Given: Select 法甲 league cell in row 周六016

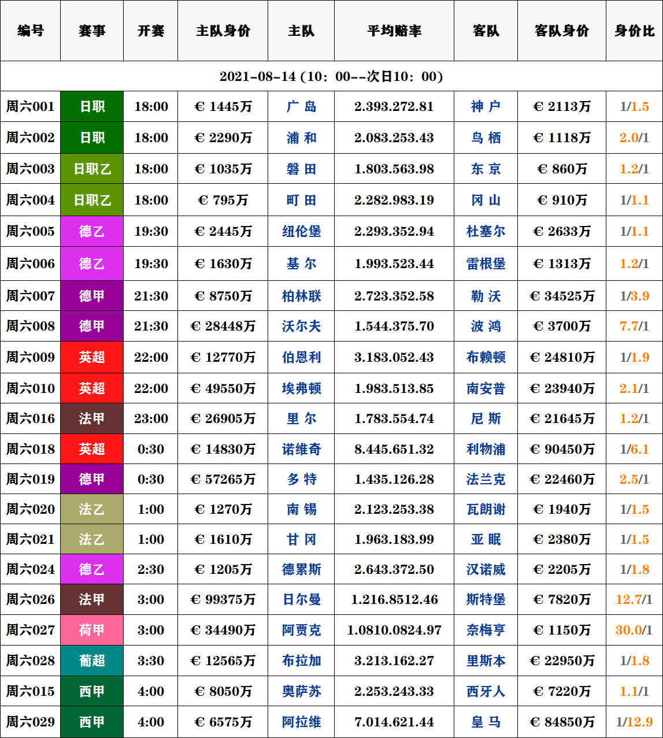Looking at the screenshot, I should pyautogui.click(x=92, y=418).
